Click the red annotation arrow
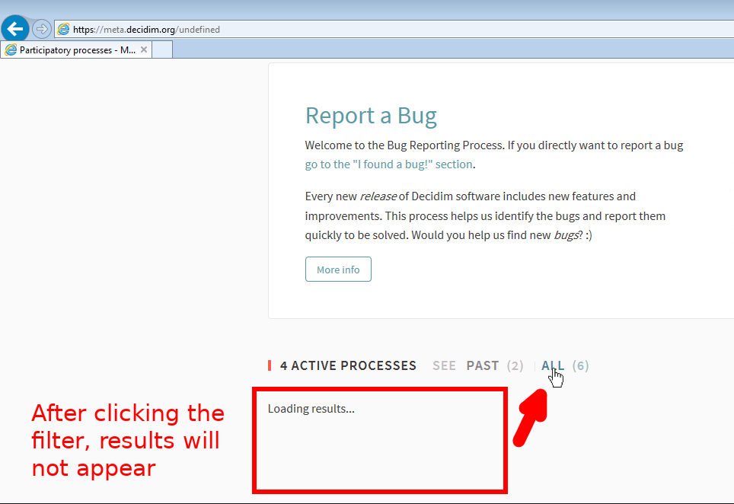 531,417
